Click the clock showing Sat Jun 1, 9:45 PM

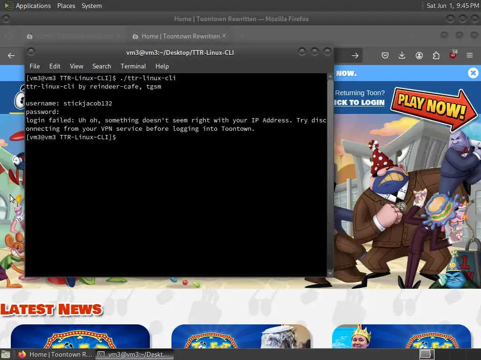coord(453,6)
